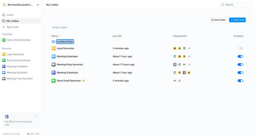Click the Untitled folder name edit field
Viewport: 255px width, 137px height.
pos(65,42)
